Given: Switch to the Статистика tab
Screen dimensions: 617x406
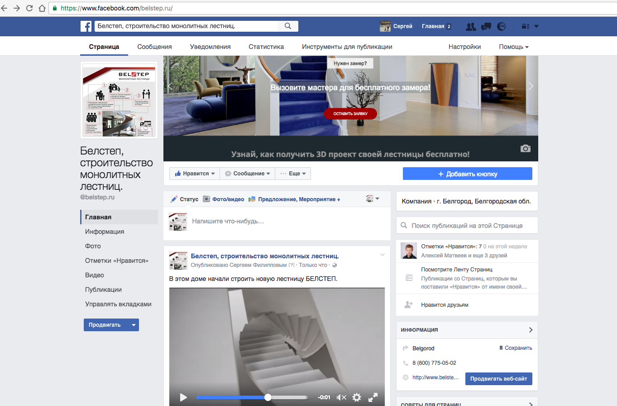Looking at the screenshot, I should 266,47.
